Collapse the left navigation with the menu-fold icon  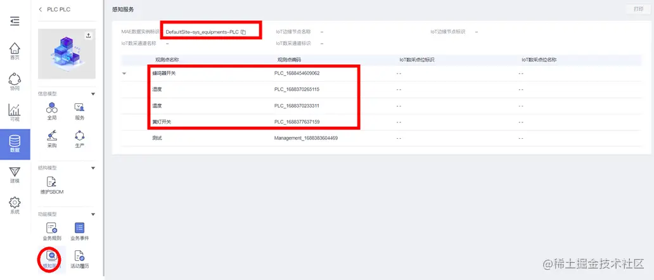pyautogui.click(x=15, y=22)
